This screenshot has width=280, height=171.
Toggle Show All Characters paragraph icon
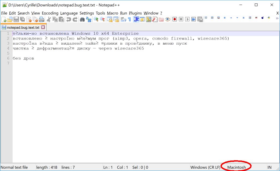click(129, 19)
